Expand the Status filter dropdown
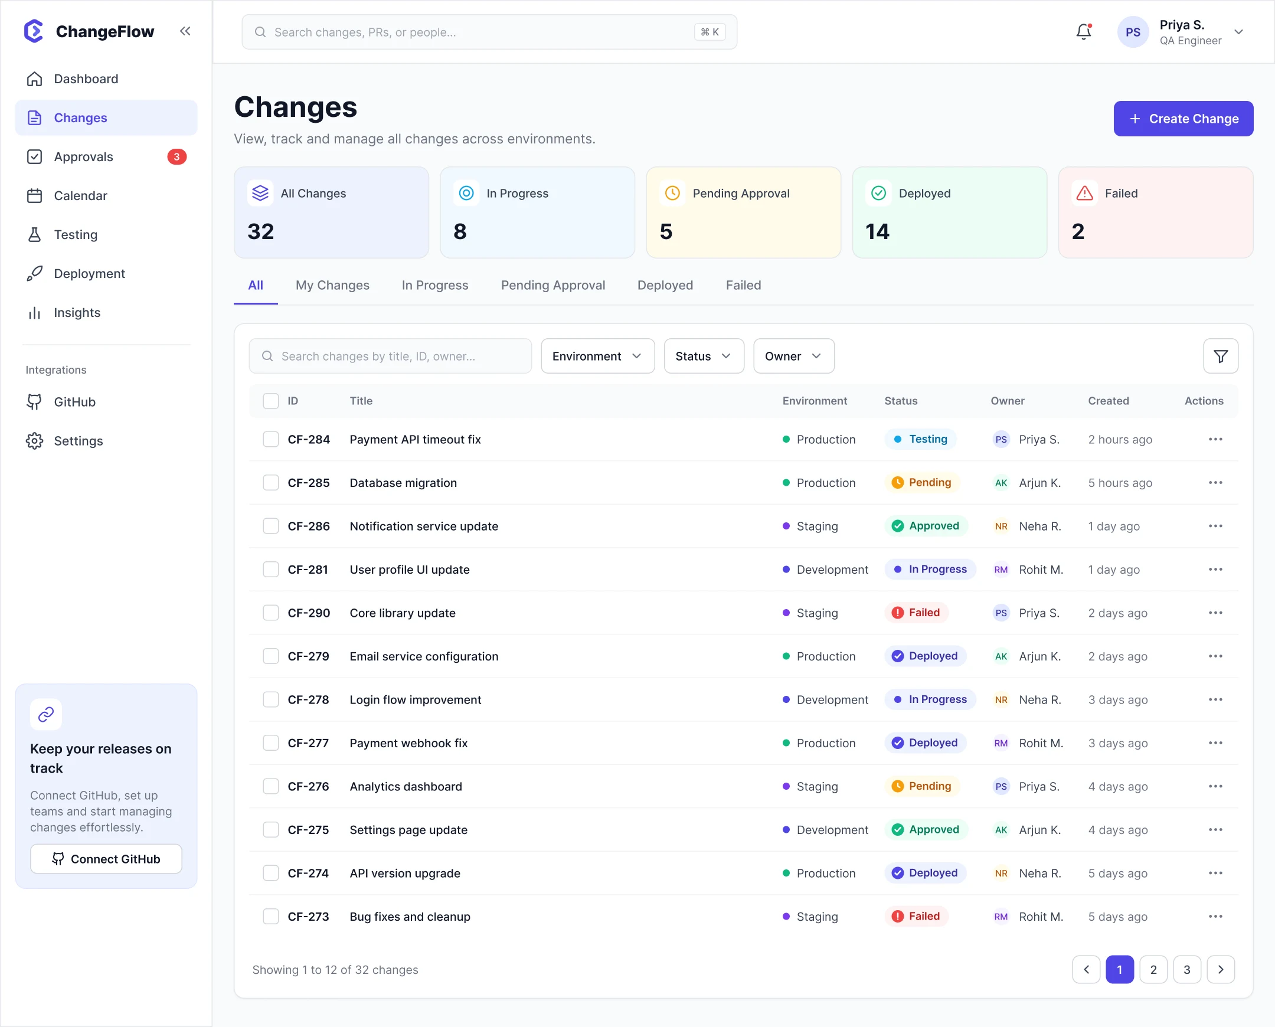The image size is (1275, 1027). [x=704, y=356]
